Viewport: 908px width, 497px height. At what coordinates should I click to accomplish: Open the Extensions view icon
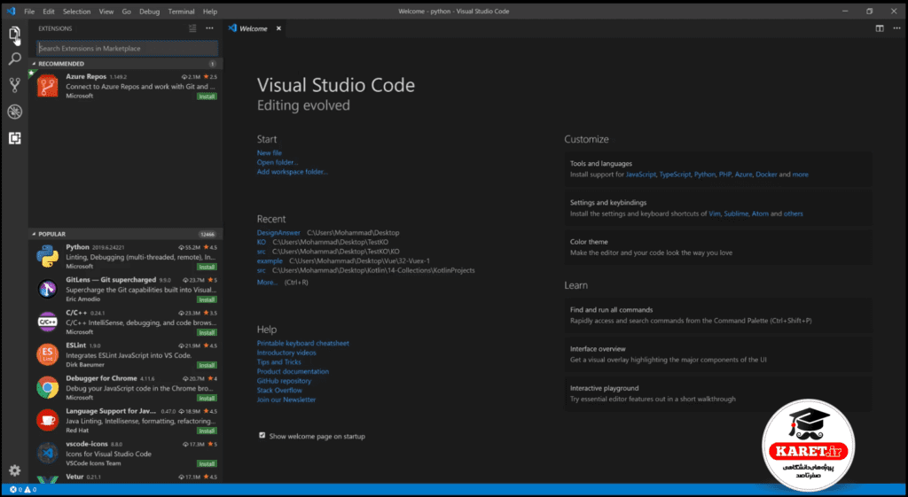[14, 138]
